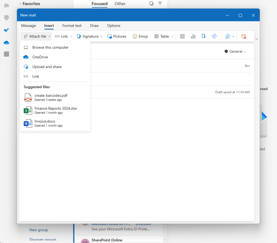The width and height of the screenshot is (277, 243).
Task: Expand the ribbon options chevron
Action: tap(257, 39)
